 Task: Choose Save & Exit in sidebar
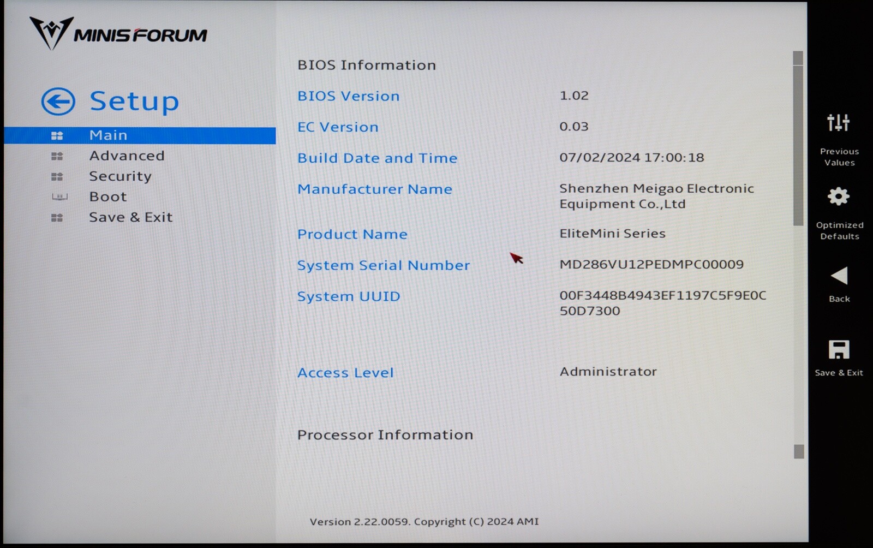130,217
